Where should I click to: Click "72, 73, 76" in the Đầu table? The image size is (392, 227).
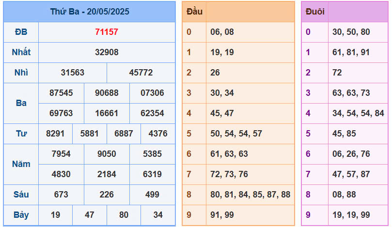229,174
